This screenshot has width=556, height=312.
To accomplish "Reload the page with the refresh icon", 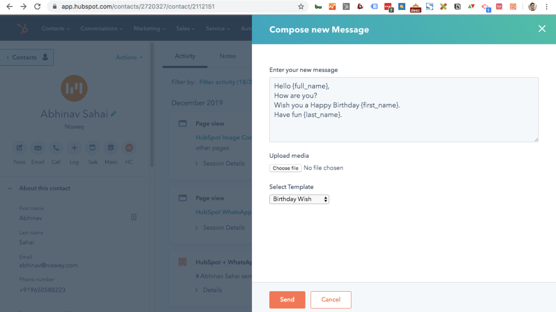I will click(38, 6).
